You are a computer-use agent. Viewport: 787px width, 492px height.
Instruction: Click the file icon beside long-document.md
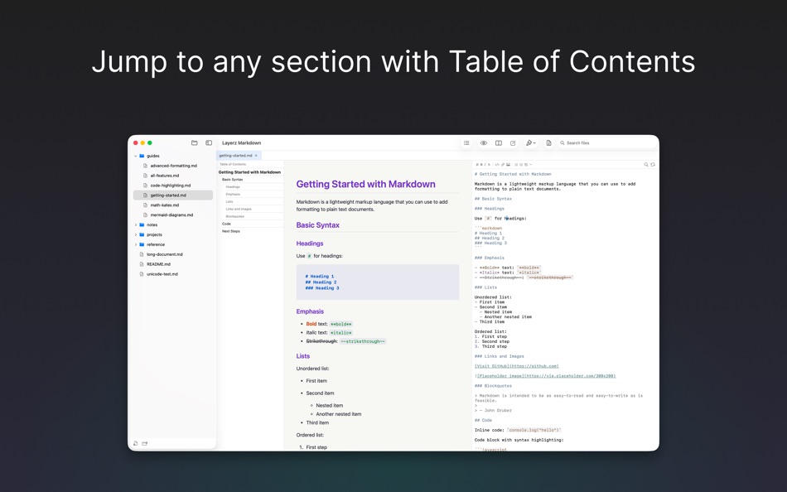[142, 254]
